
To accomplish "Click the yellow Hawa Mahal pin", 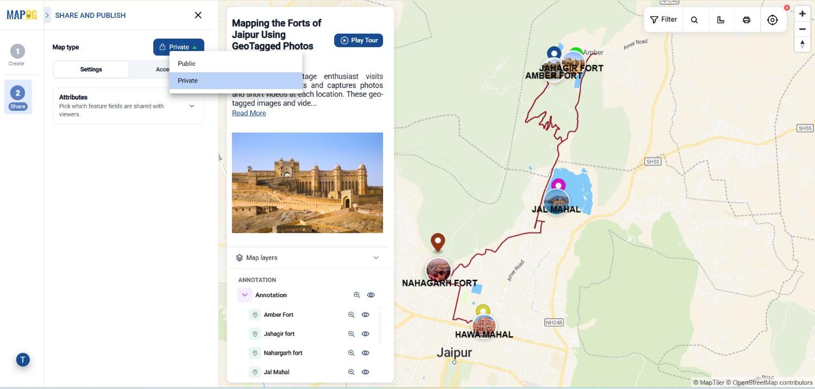I will click(483, 310).
